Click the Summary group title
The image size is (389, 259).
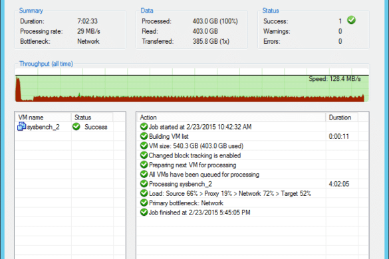point(31,11)
